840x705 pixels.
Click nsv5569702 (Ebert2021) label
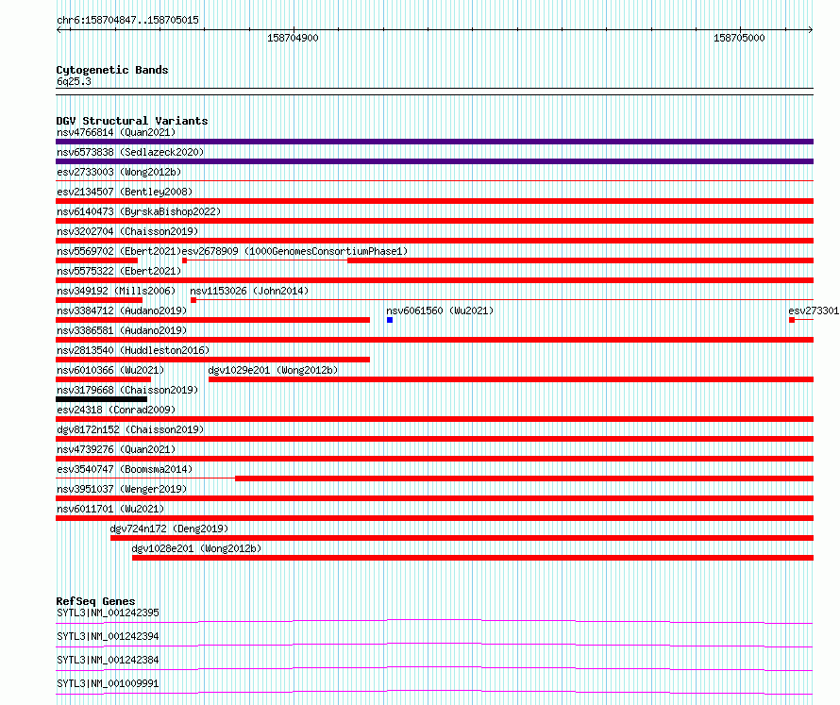[119, 251]
